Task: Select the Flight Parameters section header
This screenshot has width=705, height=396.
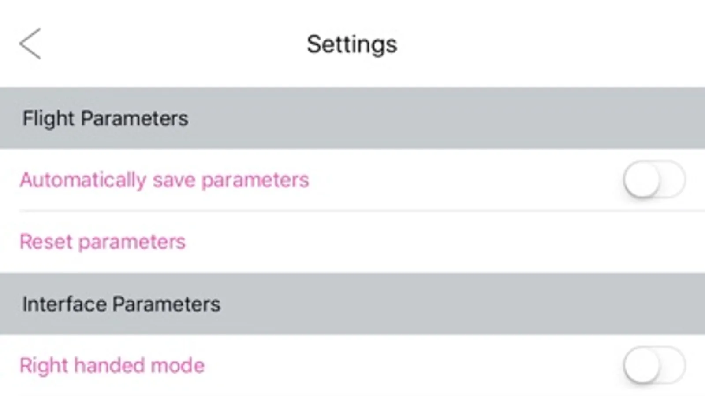Action: coord(352,118)
